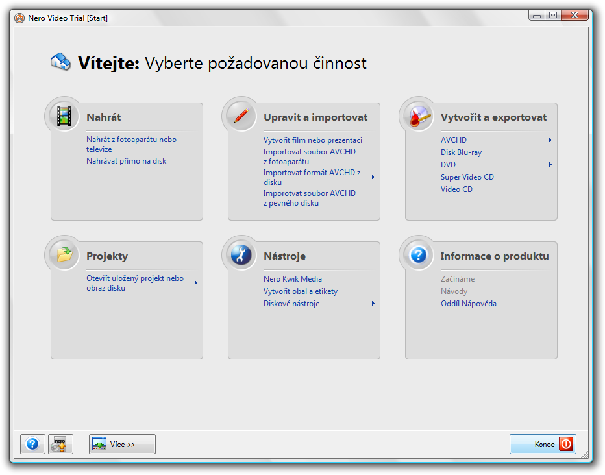This screenshot has width=605, height=475.
Task: Click the Projekty folder icon
Action: 64,254
